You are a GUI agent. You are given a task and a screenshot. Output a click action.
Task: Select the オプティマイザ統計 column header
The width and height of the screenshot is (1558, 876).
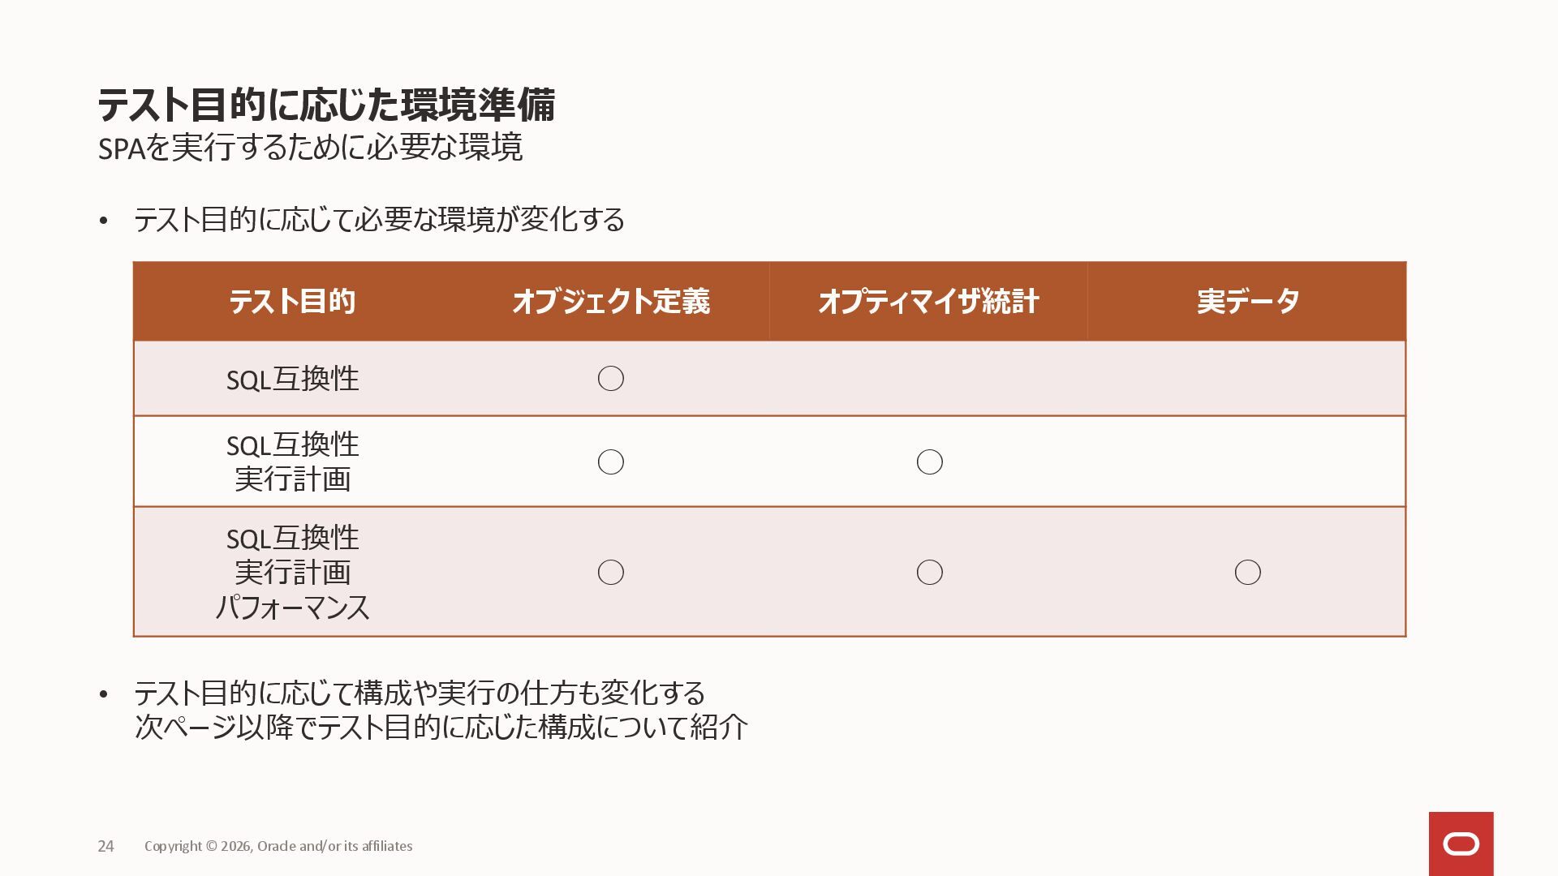pyautogui.click(x=928, y=302)
